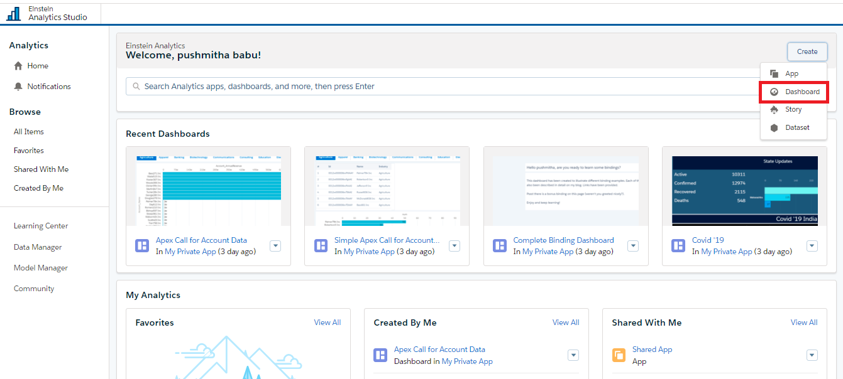Click Simple Apex Call for Account link
Image resolution: width=843 pixels, height=379 pixels.
[x=387, y=240]
